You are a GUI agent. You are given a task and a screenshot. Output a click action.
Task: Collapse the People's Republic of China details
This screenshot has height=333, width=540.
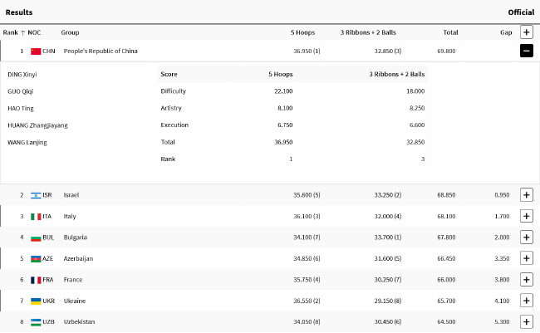pyautogui.click(x=526, y=51)
